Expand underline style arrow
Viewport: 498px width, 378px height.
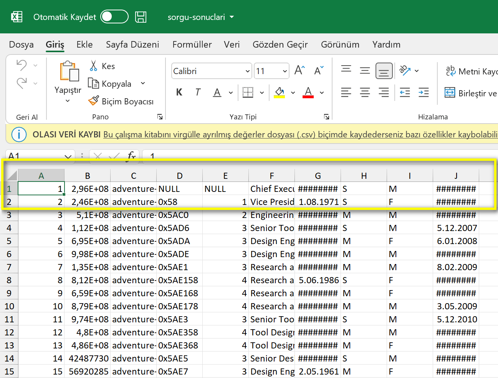coord(231,92)
